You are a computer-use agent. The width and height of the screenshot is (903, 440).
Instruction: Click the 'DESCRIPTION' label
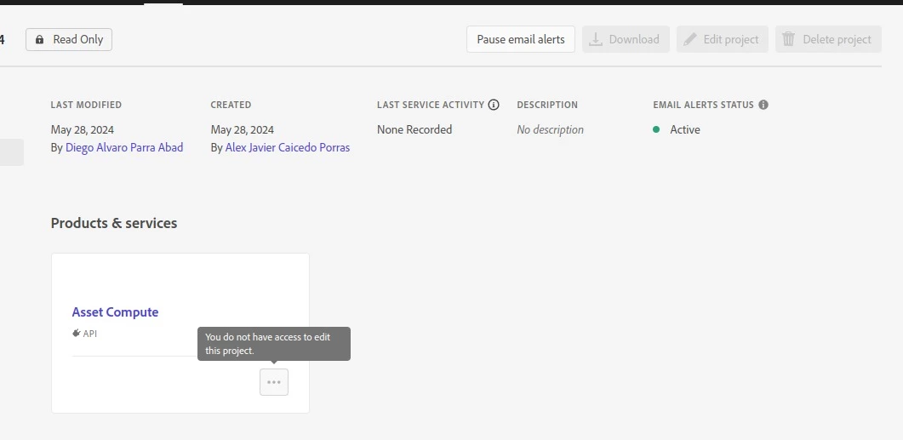547,105
